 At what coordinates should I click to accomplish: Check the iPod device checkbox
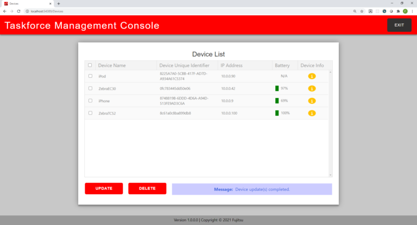point(91,76)
